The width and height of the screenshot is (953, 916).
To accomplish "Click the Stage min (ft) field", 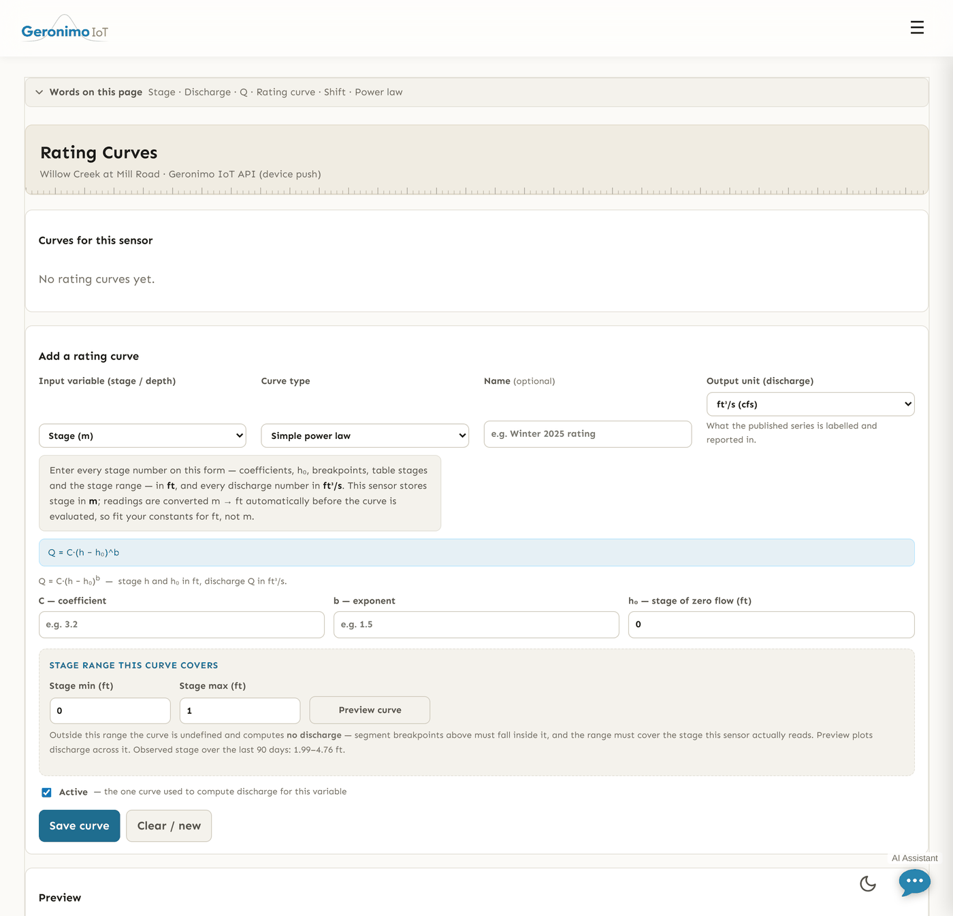I will pyautogui.click(x=110, y=710).
